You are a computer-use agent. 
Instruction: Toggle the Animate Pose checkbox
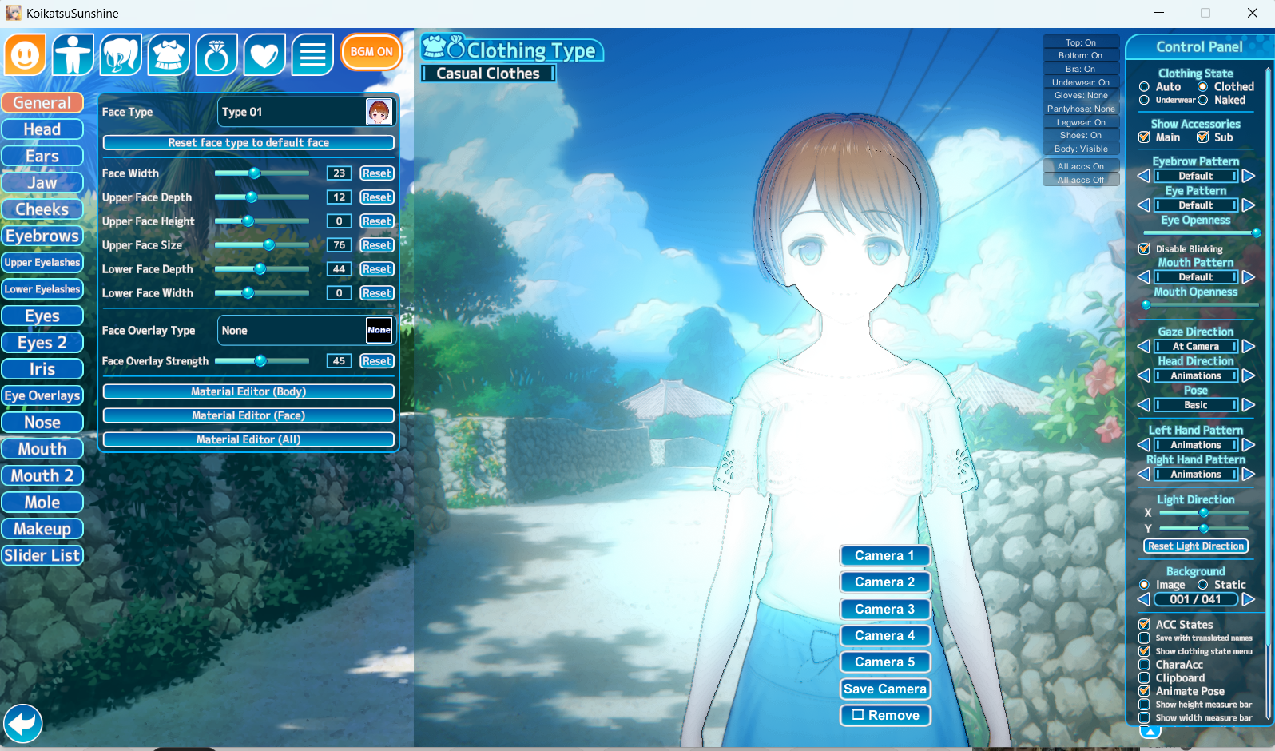(1145, 691)
